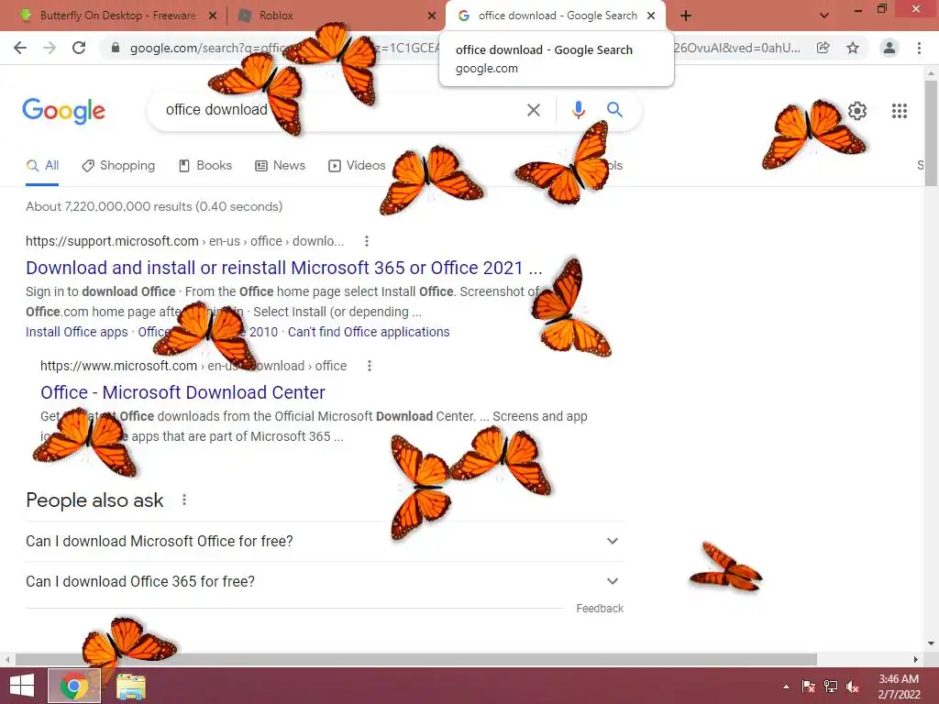
Task: Select the All results tab
Action: click(42, 165)
